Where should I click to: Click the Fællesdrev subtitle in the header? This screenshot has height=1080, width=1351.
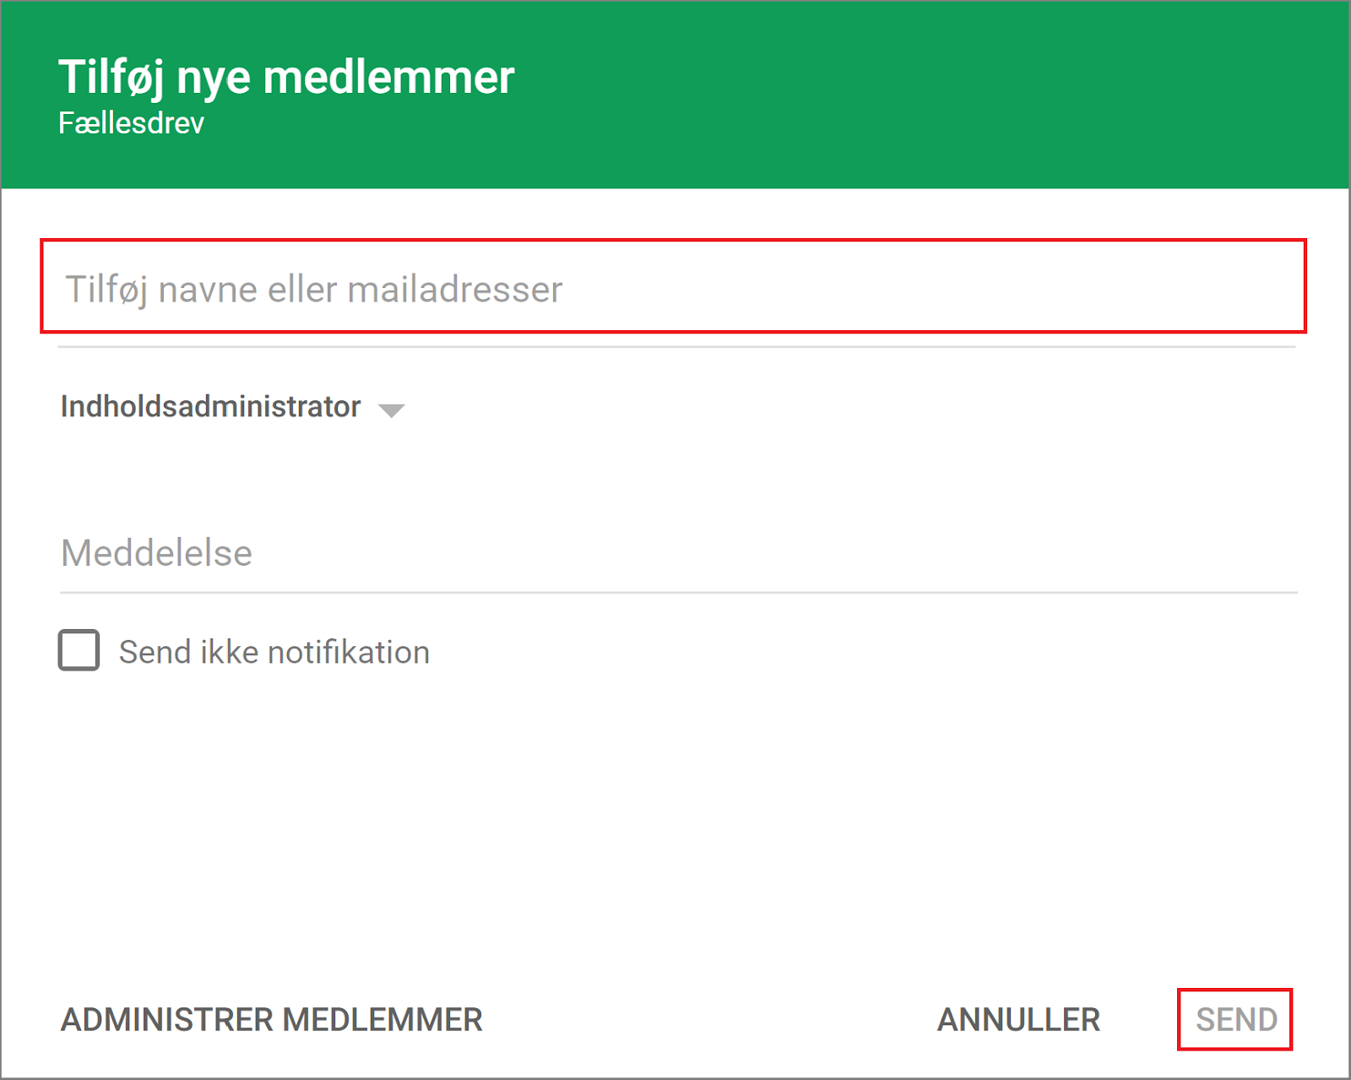131,123
